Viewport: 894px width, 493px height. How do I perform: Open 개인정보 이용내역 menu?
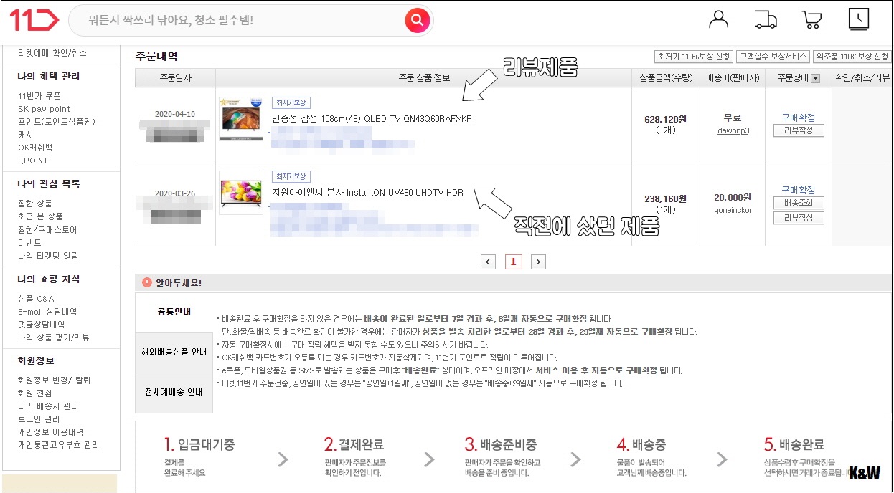tap(50, 432)
